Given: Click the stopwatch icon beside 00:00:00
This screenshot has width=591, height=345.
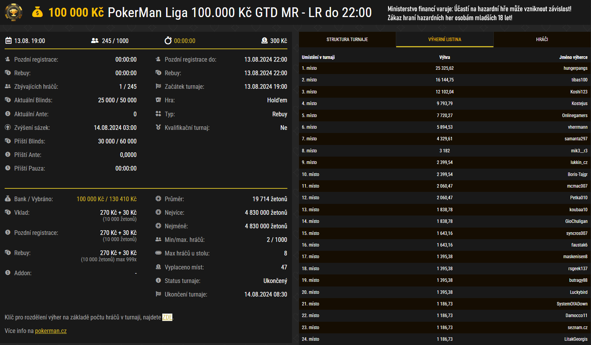Looking at the screenshot, I should (168, 40).
